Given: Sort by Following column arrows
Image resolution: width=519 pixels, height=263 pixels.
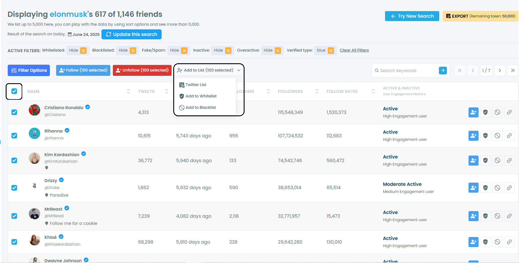Looking at the screenshot, I should (x=268, y=91).
